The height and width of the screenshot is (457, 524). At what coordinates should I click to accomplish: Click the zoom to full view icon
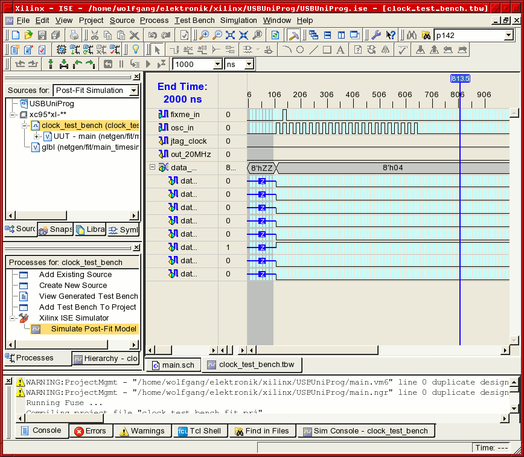coord(230,35)
